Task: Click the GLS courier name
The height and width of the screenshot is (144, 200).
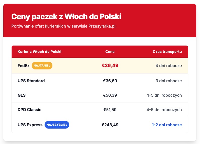Action: coord(22,95)
